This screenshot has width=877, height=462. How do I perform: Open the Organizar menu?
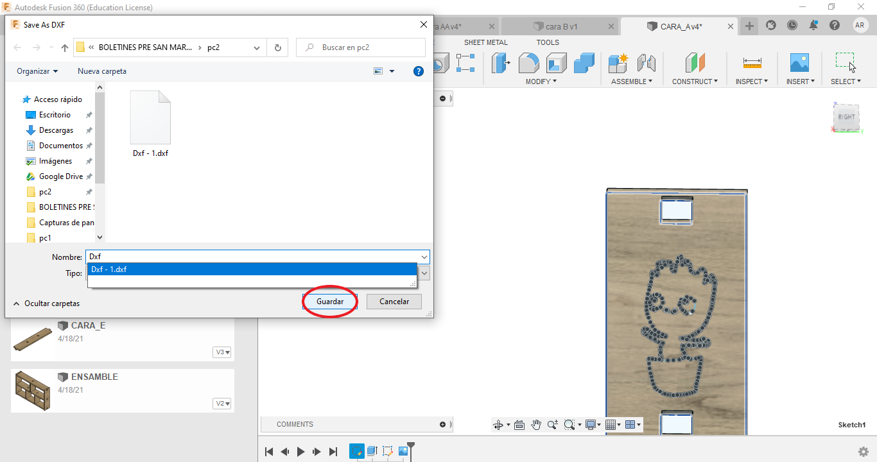tap(37, 71)
